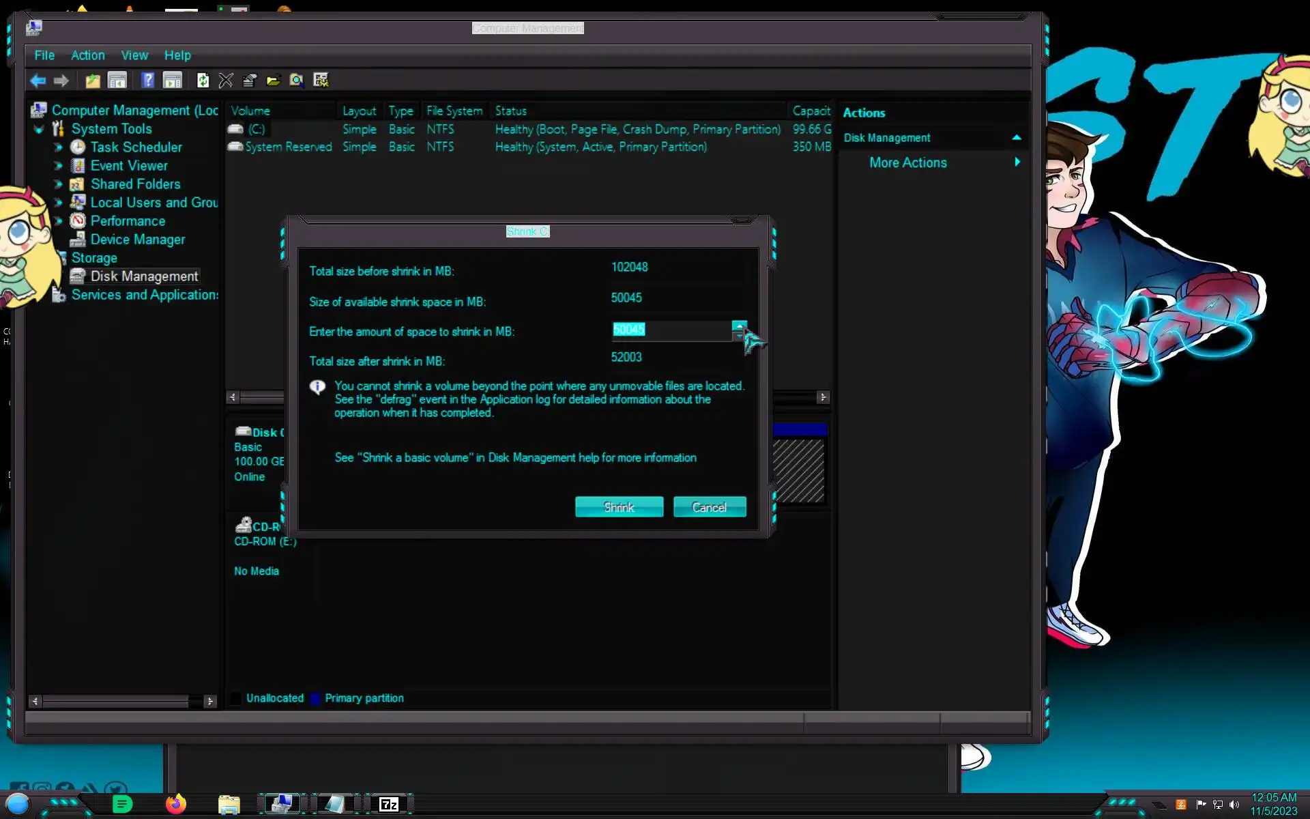Open the Help question mark icon
This screenshot has height=819, width=1310.
[x=147, y=81]
